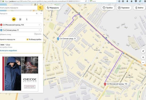The height and width of the screenshot is (100, 146).
Task: Toggle the 'В объезд пробок' checkbox
Action: click(27, 40)
